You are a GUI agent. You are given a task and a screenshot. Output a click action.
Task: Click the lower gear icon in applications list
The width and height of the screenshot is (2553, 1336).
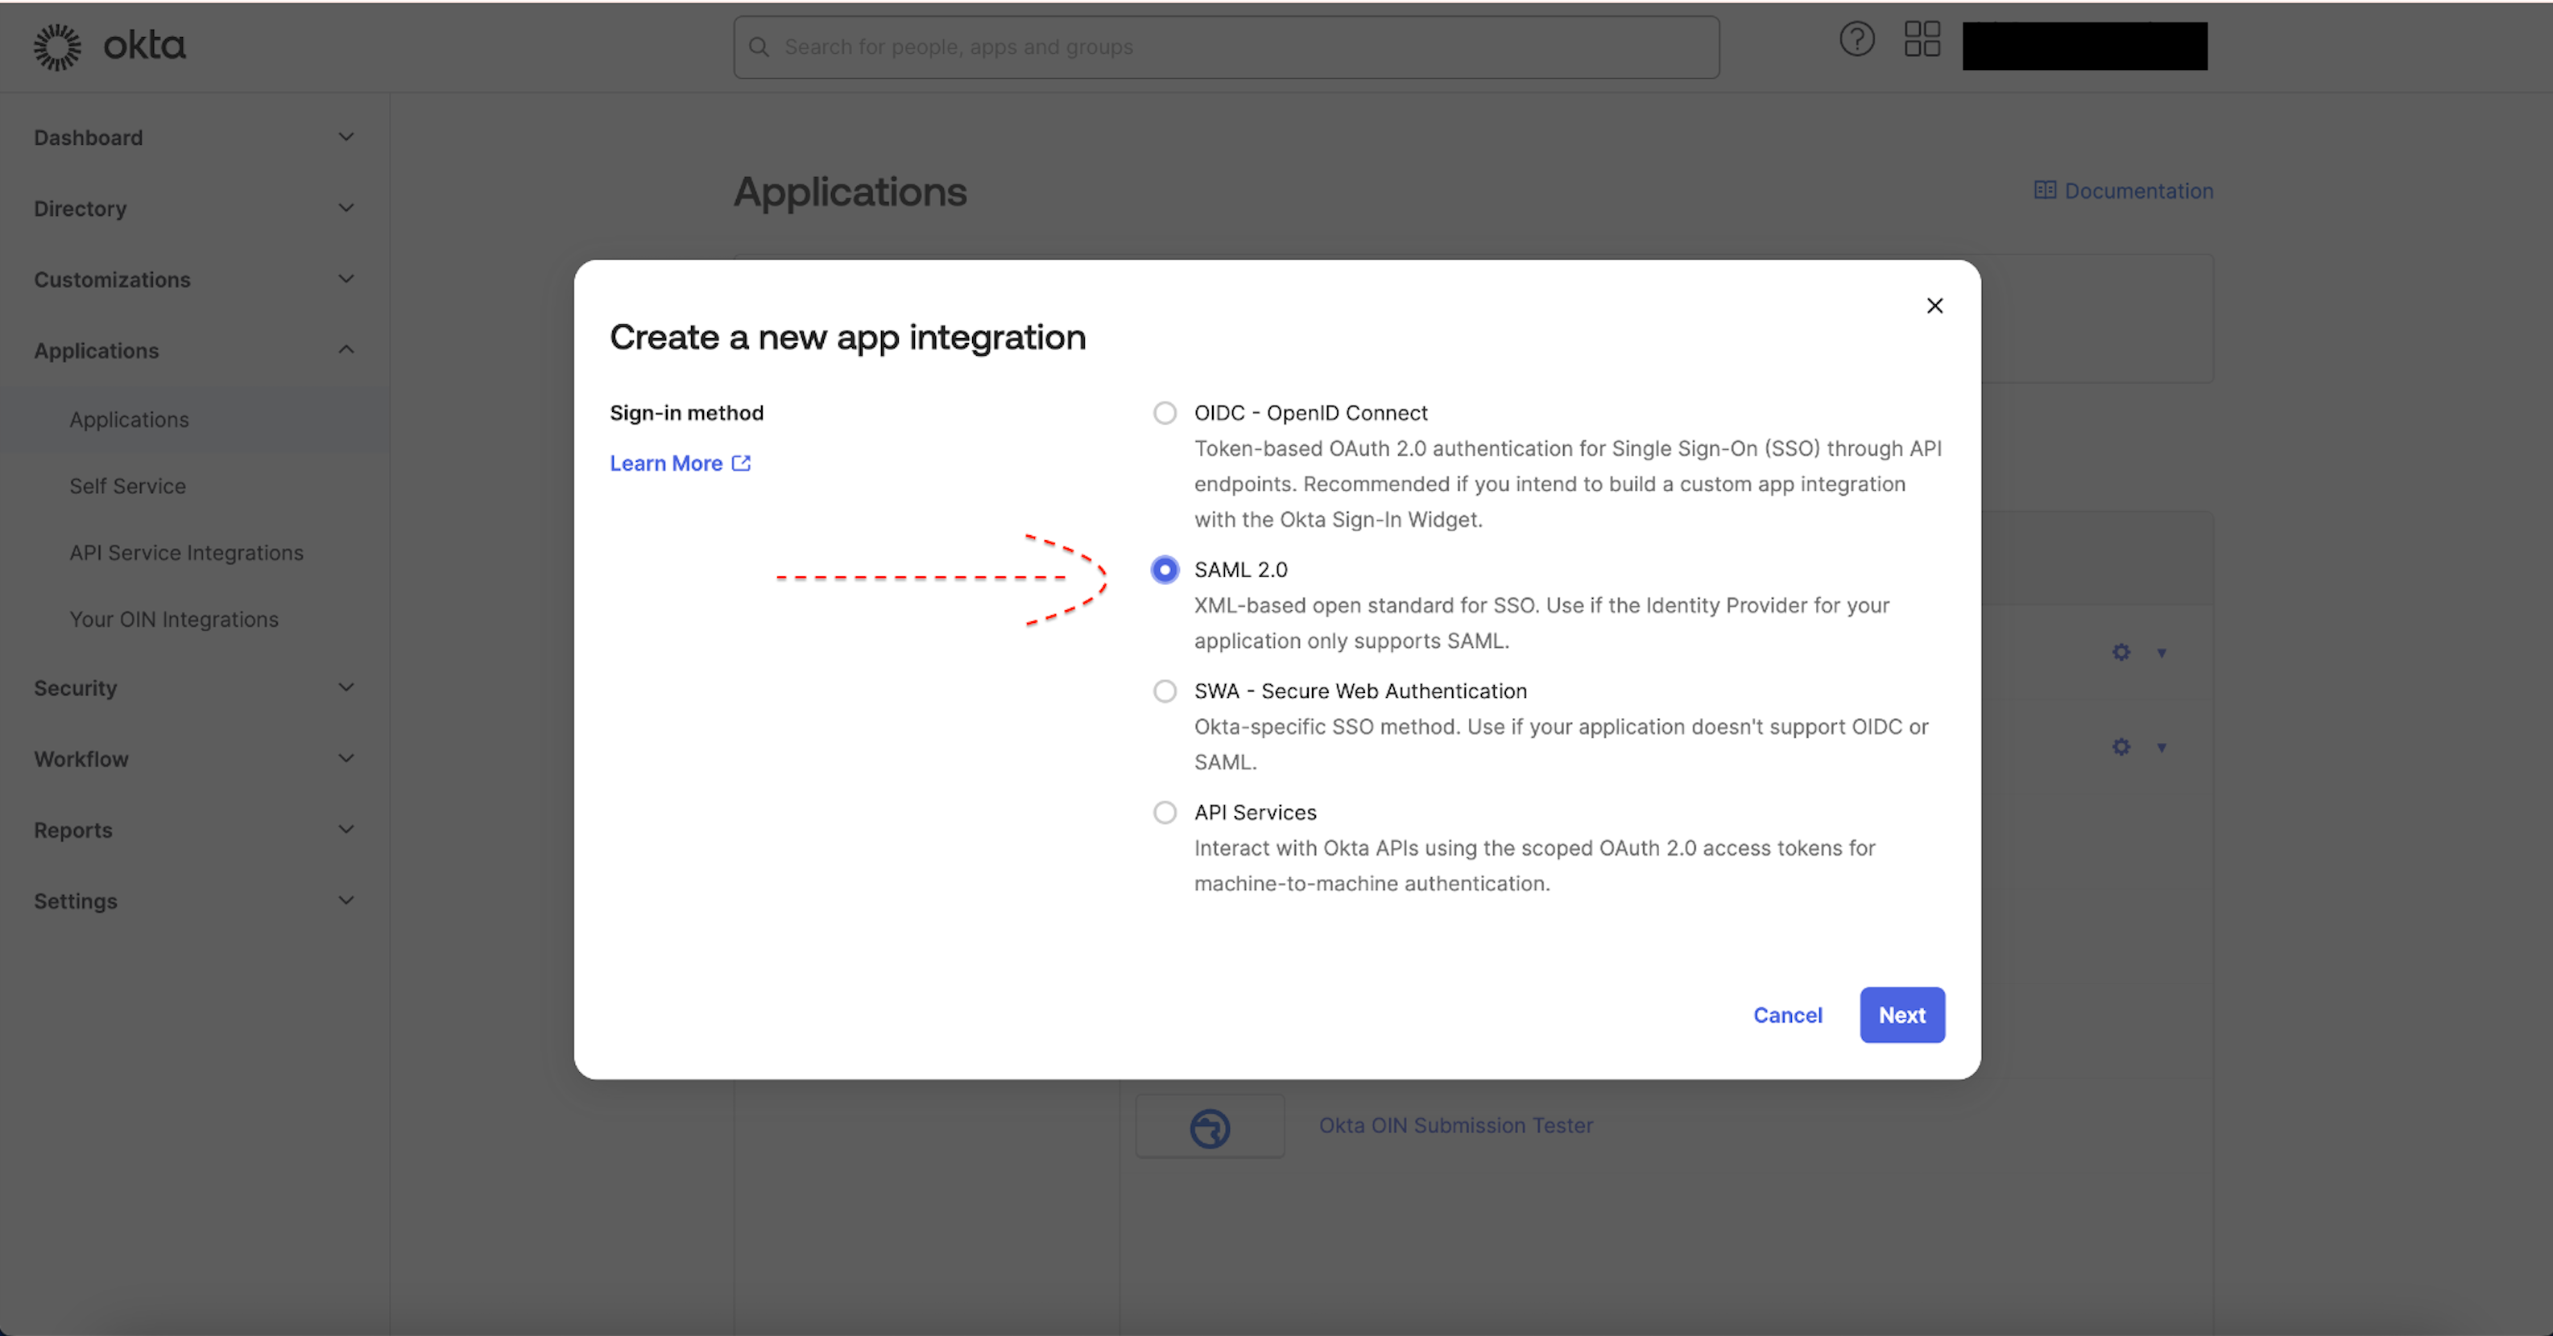click(2121, 747)
